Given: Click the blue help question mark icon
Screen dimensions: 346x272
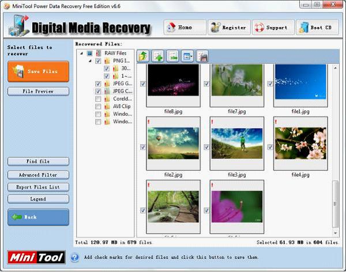Looking at the screenshot, I should click(x=75, y=257).
